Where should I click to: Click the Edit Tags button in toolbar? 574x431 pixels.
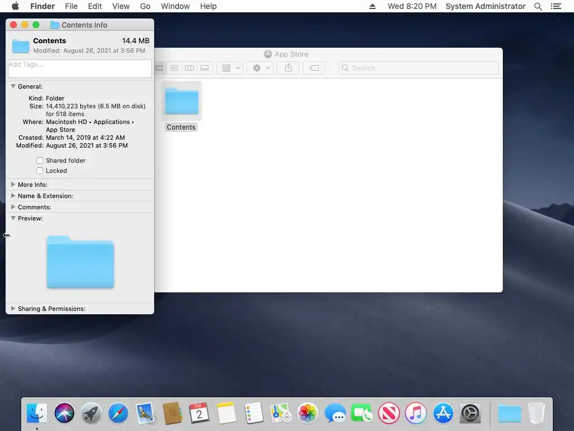click(x=314, y=68)
